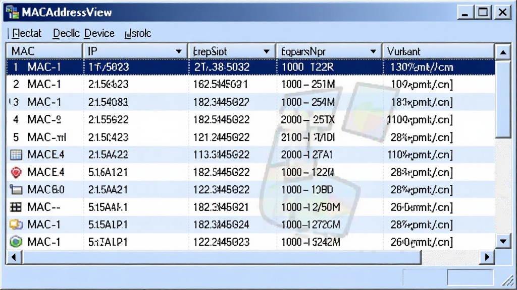Open the Jstolc menu
Screen dimensions: 517x290
[x=138, y=33]
